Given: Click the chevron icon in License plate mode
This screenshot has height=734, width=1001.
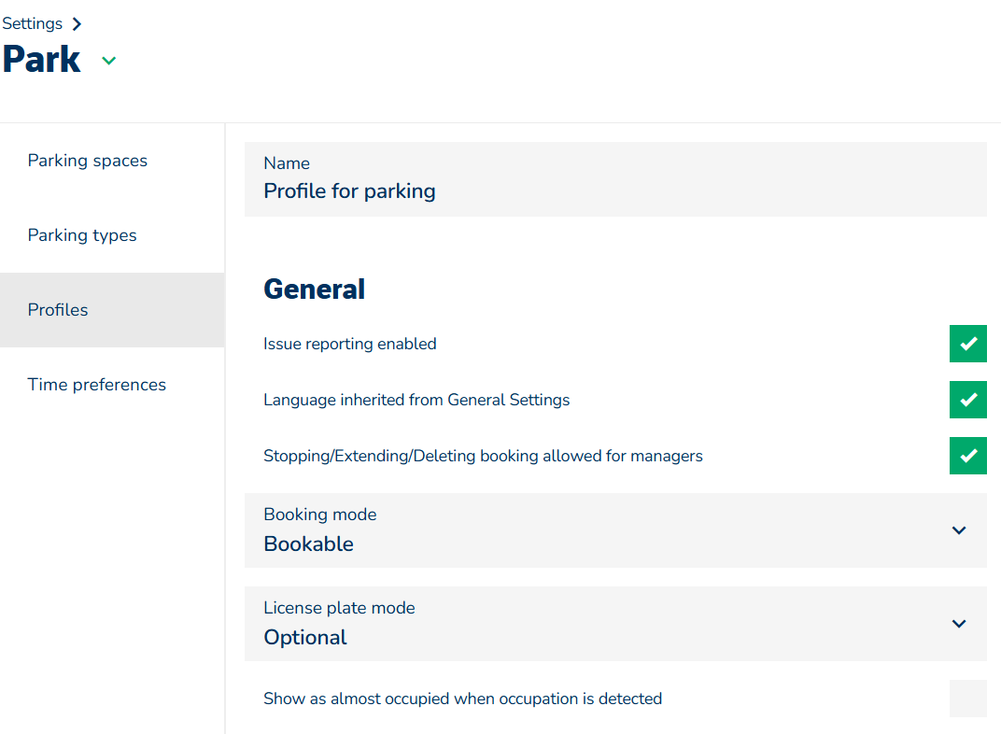Looking at the screenshot, I should 958,624.
